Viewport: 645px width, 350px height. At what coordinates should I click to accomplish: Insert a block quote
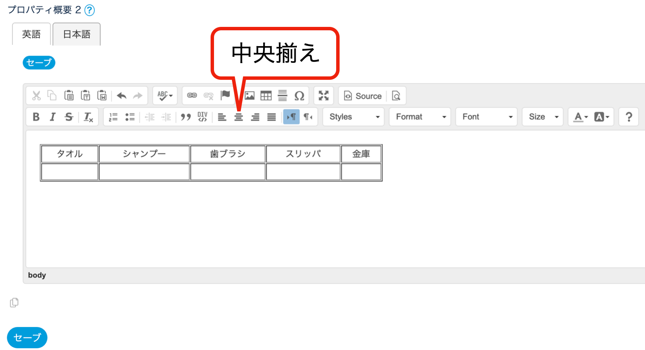185,117
